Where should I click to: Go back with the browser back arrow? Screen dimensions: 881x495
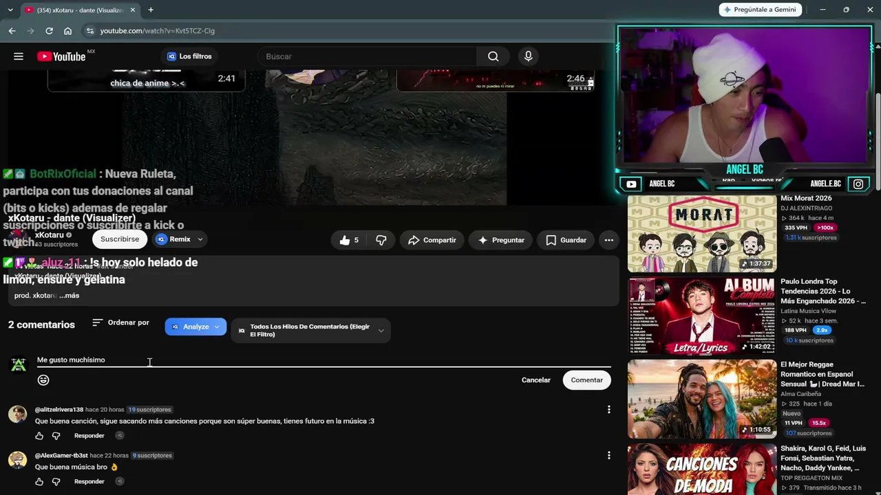pyautogui.click(x=12, y=31)
